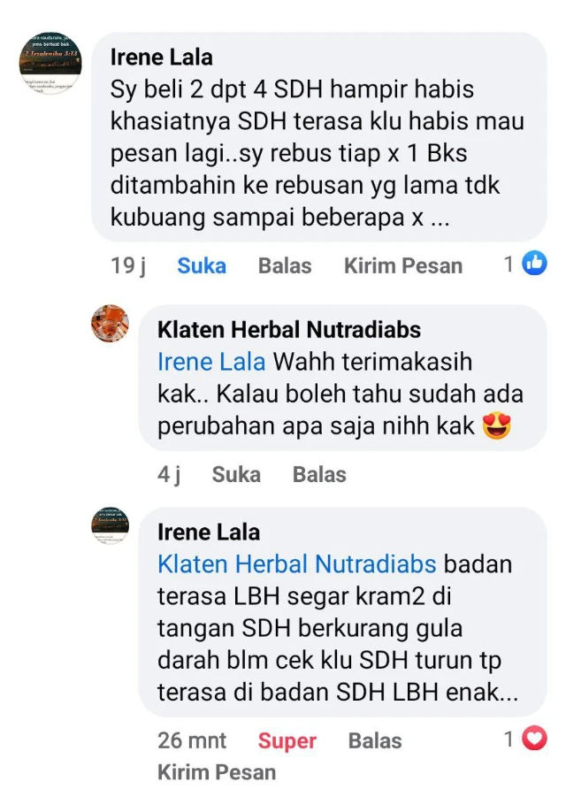Screen dimensions: 566x797
Task: Expand the truncated top comment ending in ellipsis
Action: pos(437,218)
